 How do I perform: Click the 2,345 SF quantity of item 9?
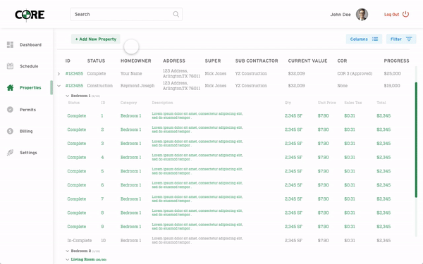pyautogui.click(x=293, y=227)
